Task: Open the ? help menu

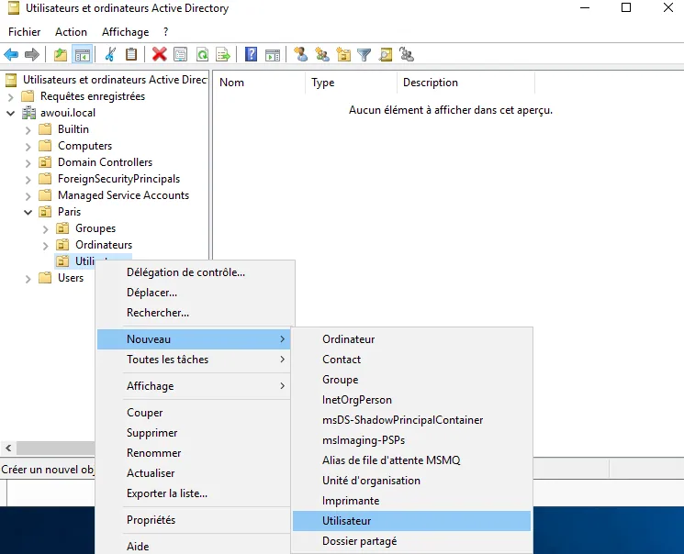Action: 166,32
